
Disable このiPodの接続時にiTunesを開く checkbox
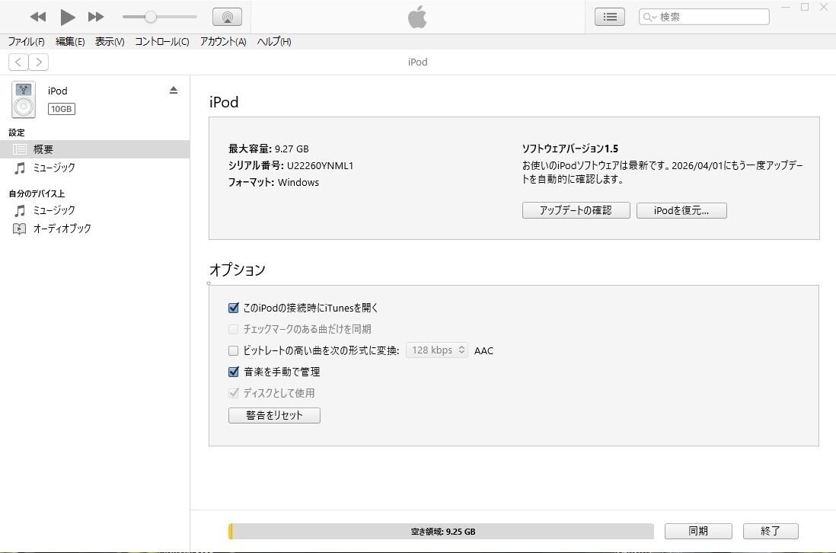point(234,308)
